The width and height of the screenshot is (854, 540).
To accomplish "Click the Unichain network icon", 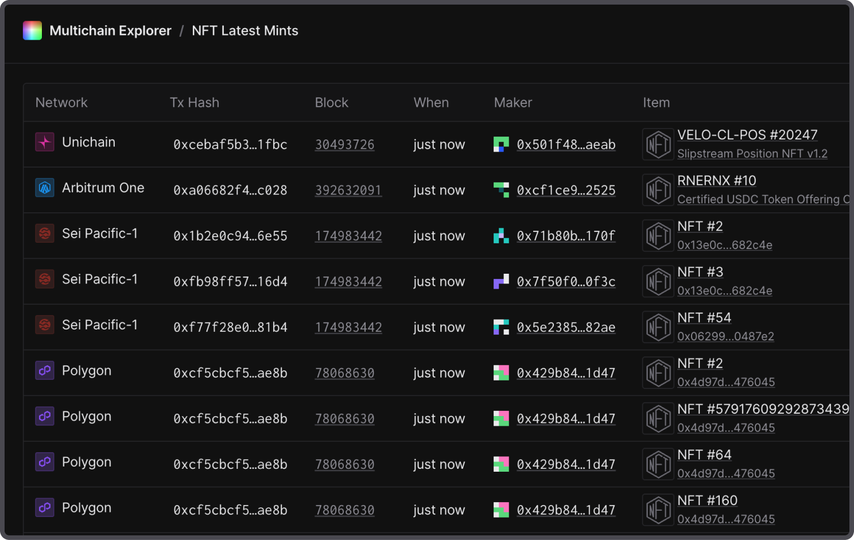I will tap(45, 142).
